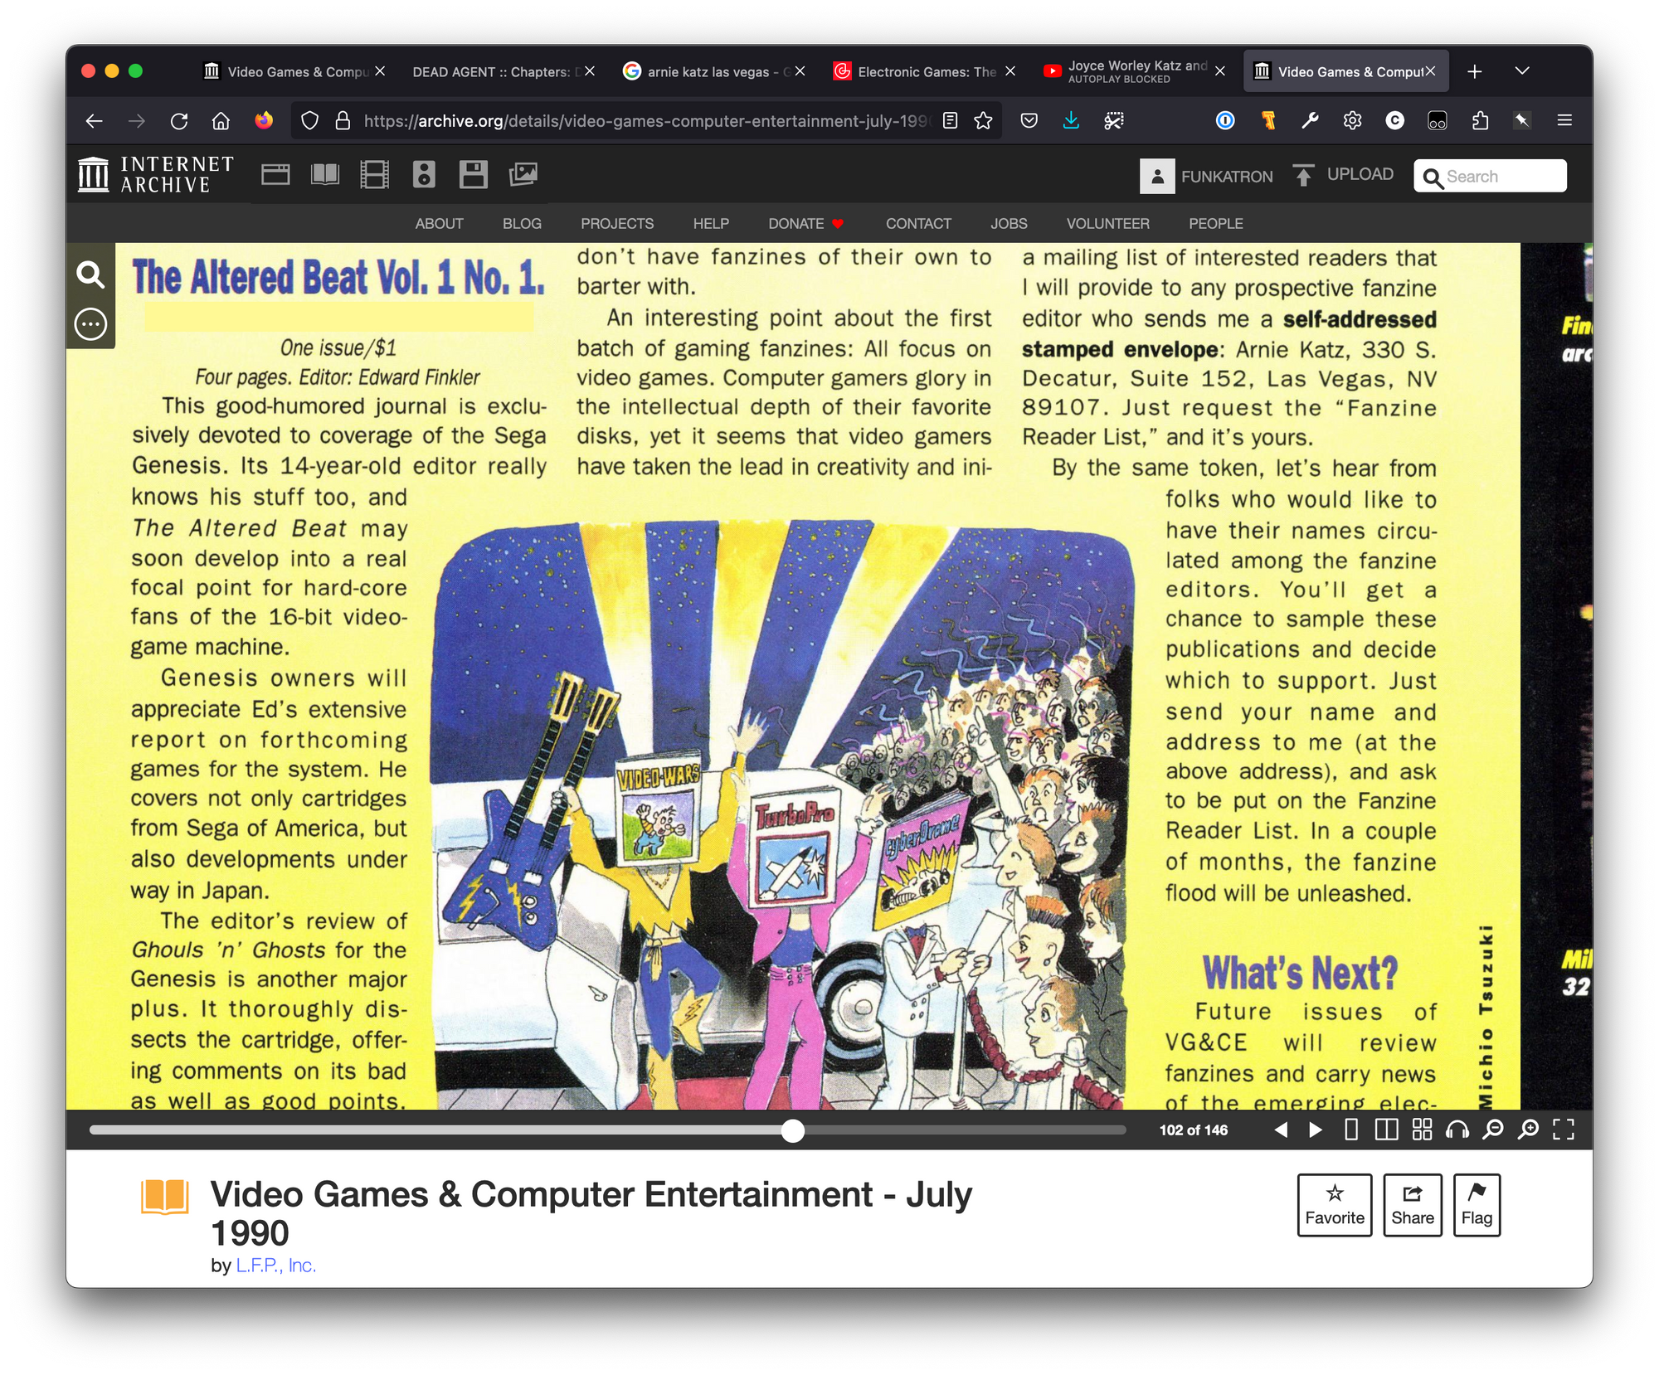Open the VOLUNTEER navigation item
The width and height of the screenshot is (1659, 1375).
tap(1107, 224)
